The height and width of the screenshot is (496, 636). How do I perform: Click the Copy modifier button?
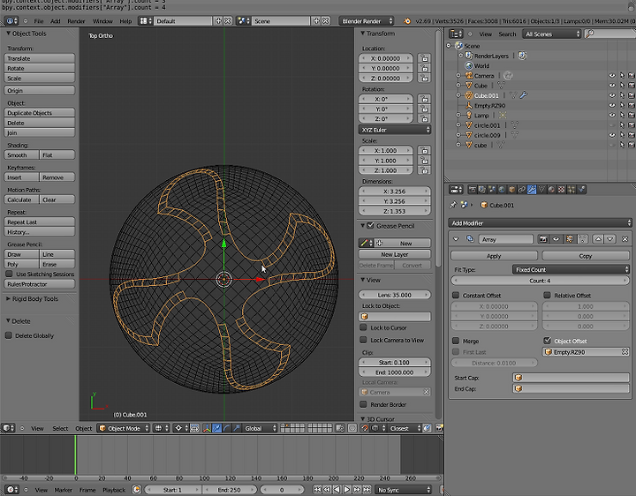(x=586, y=256)
